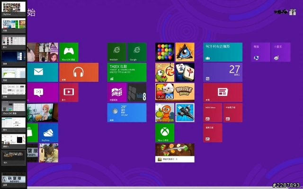
Task: Open the Photos tile with people collage
Action: [x=43, y=52]
